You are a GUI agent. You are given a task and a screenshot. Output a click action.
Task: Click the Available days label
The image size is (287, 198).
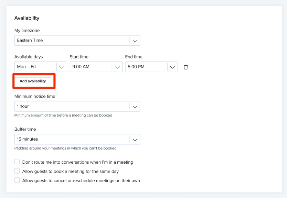pos(29,57)
